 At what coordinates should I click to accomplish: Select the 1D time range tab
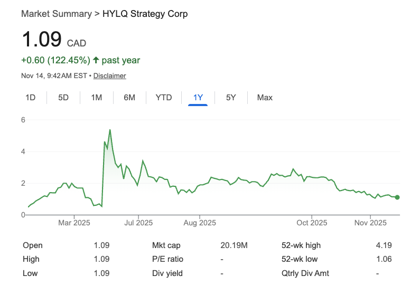coord(30,98)
